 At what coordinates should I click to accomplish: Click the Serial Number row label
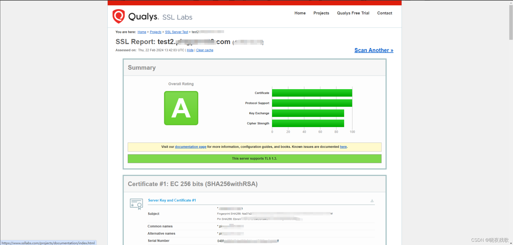point(159,241)
